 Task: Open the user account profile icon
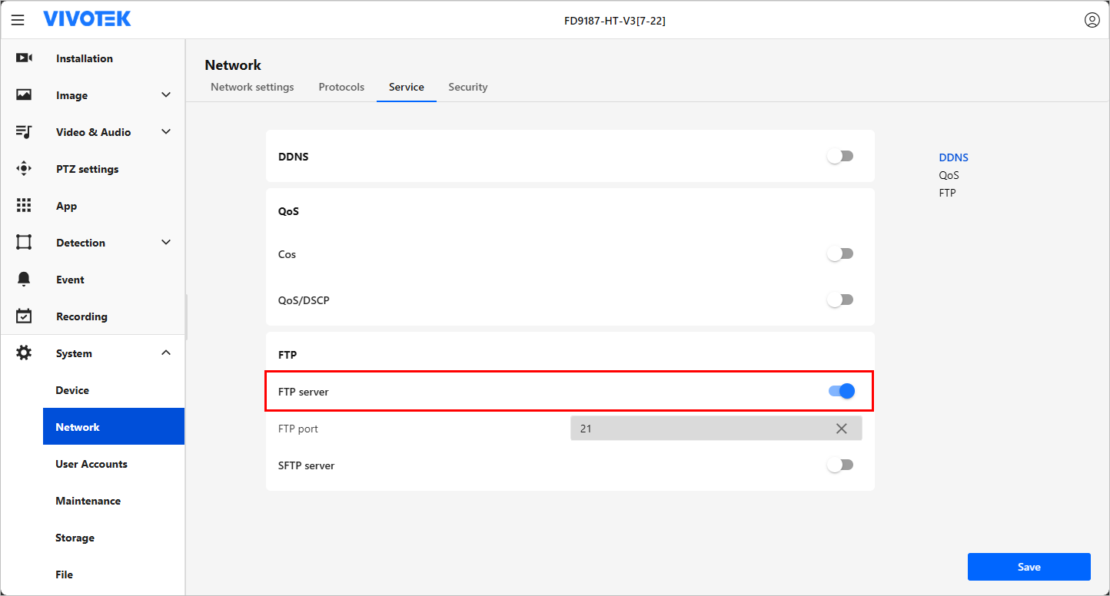pyautogui.click(x=1092, y=20)
